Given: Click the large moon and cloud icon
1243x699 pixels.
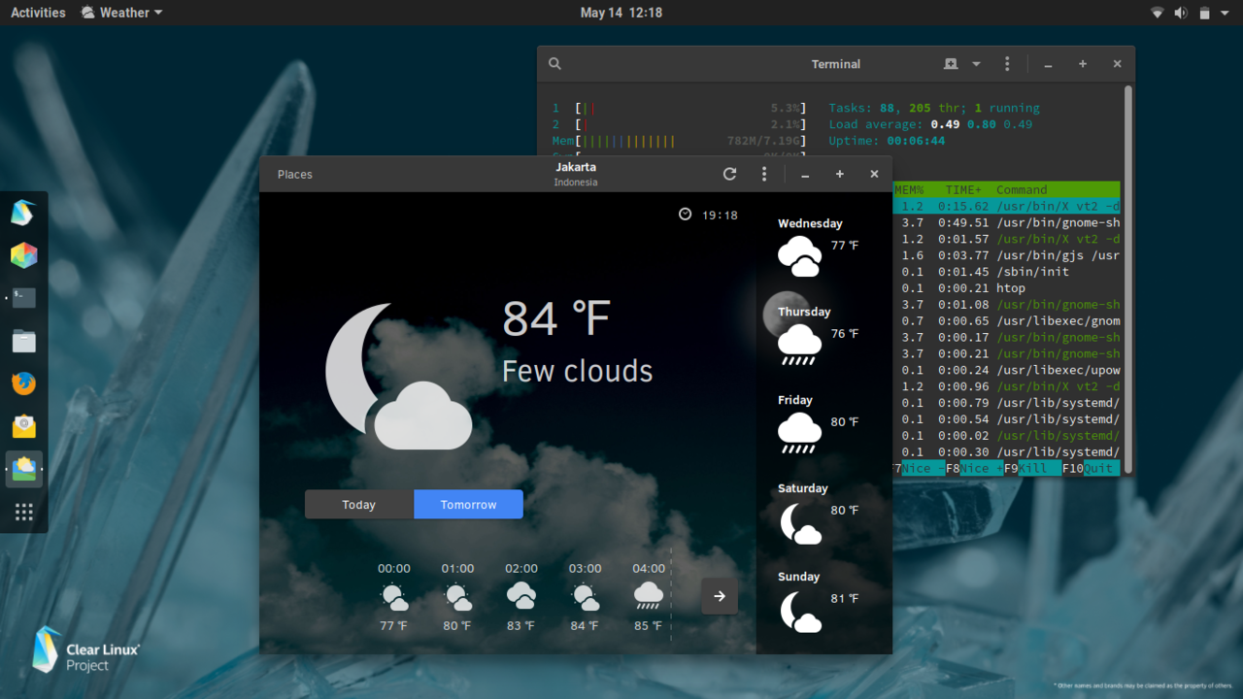Looking at the screenshot, I should [398, 377].
